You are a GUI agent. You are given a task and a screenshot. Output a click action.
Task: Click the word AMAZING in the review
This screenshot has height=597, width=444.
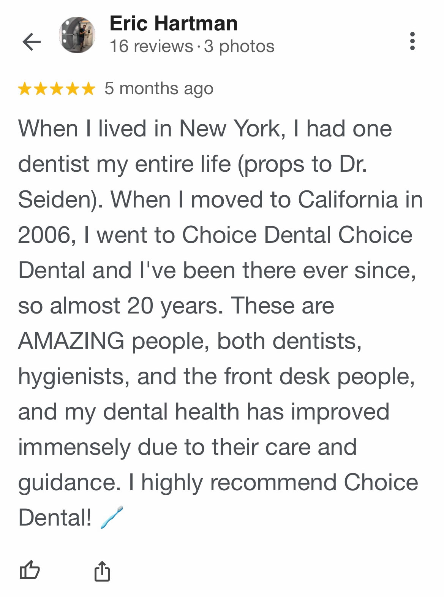[x=71, y=340]
